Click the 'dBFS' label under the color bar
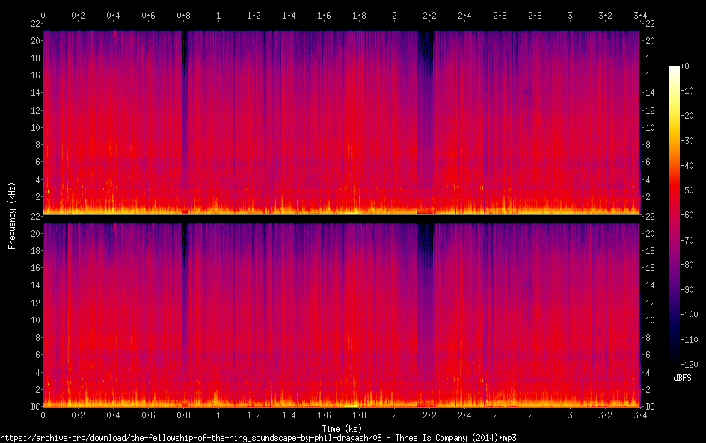706x443 pixels. point(681,379)
